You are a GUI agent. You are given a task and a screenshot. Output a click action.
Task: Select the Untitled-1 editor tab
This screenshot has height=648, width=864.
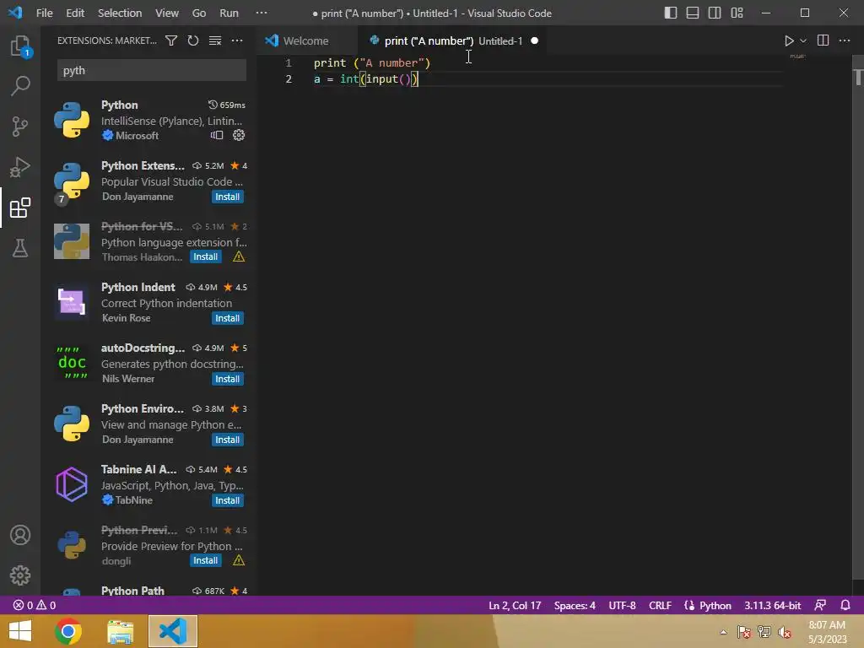453,40
